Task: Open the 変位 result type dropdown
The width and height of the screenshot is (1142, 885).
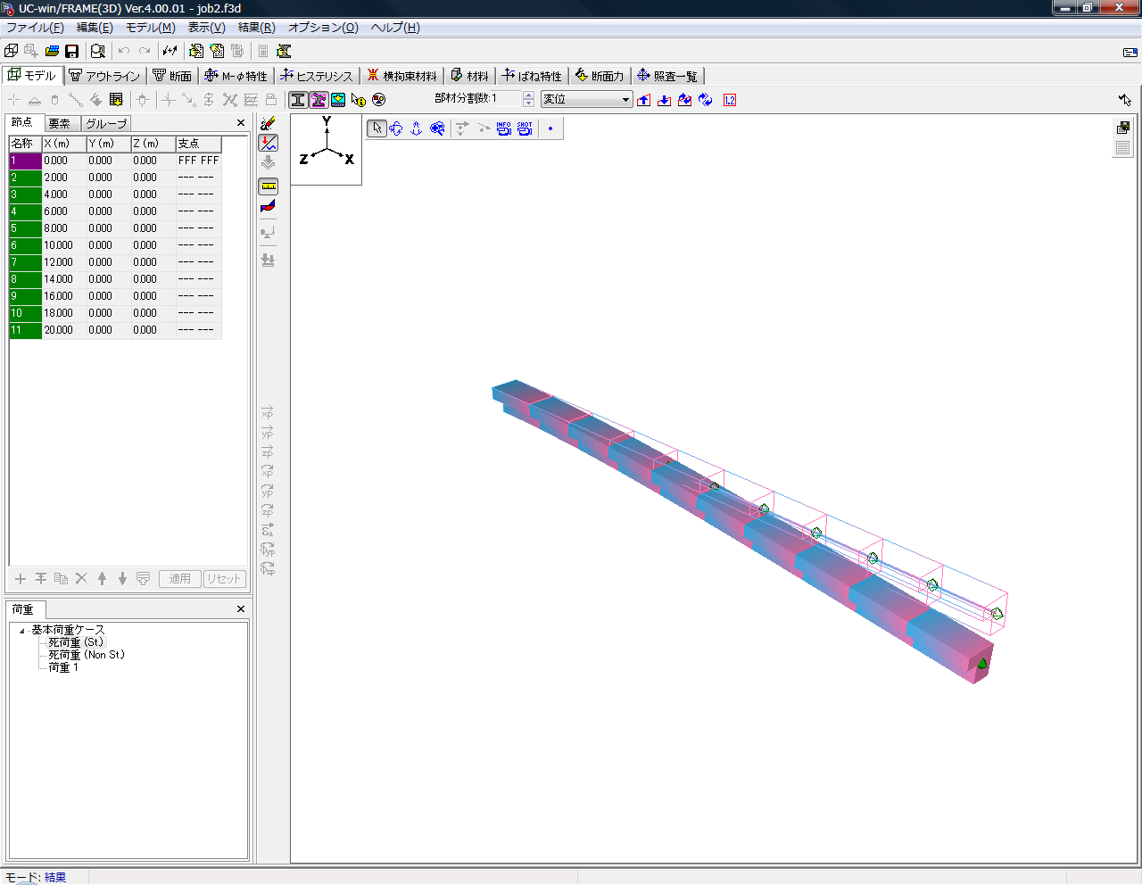Action: click(625, 100)
